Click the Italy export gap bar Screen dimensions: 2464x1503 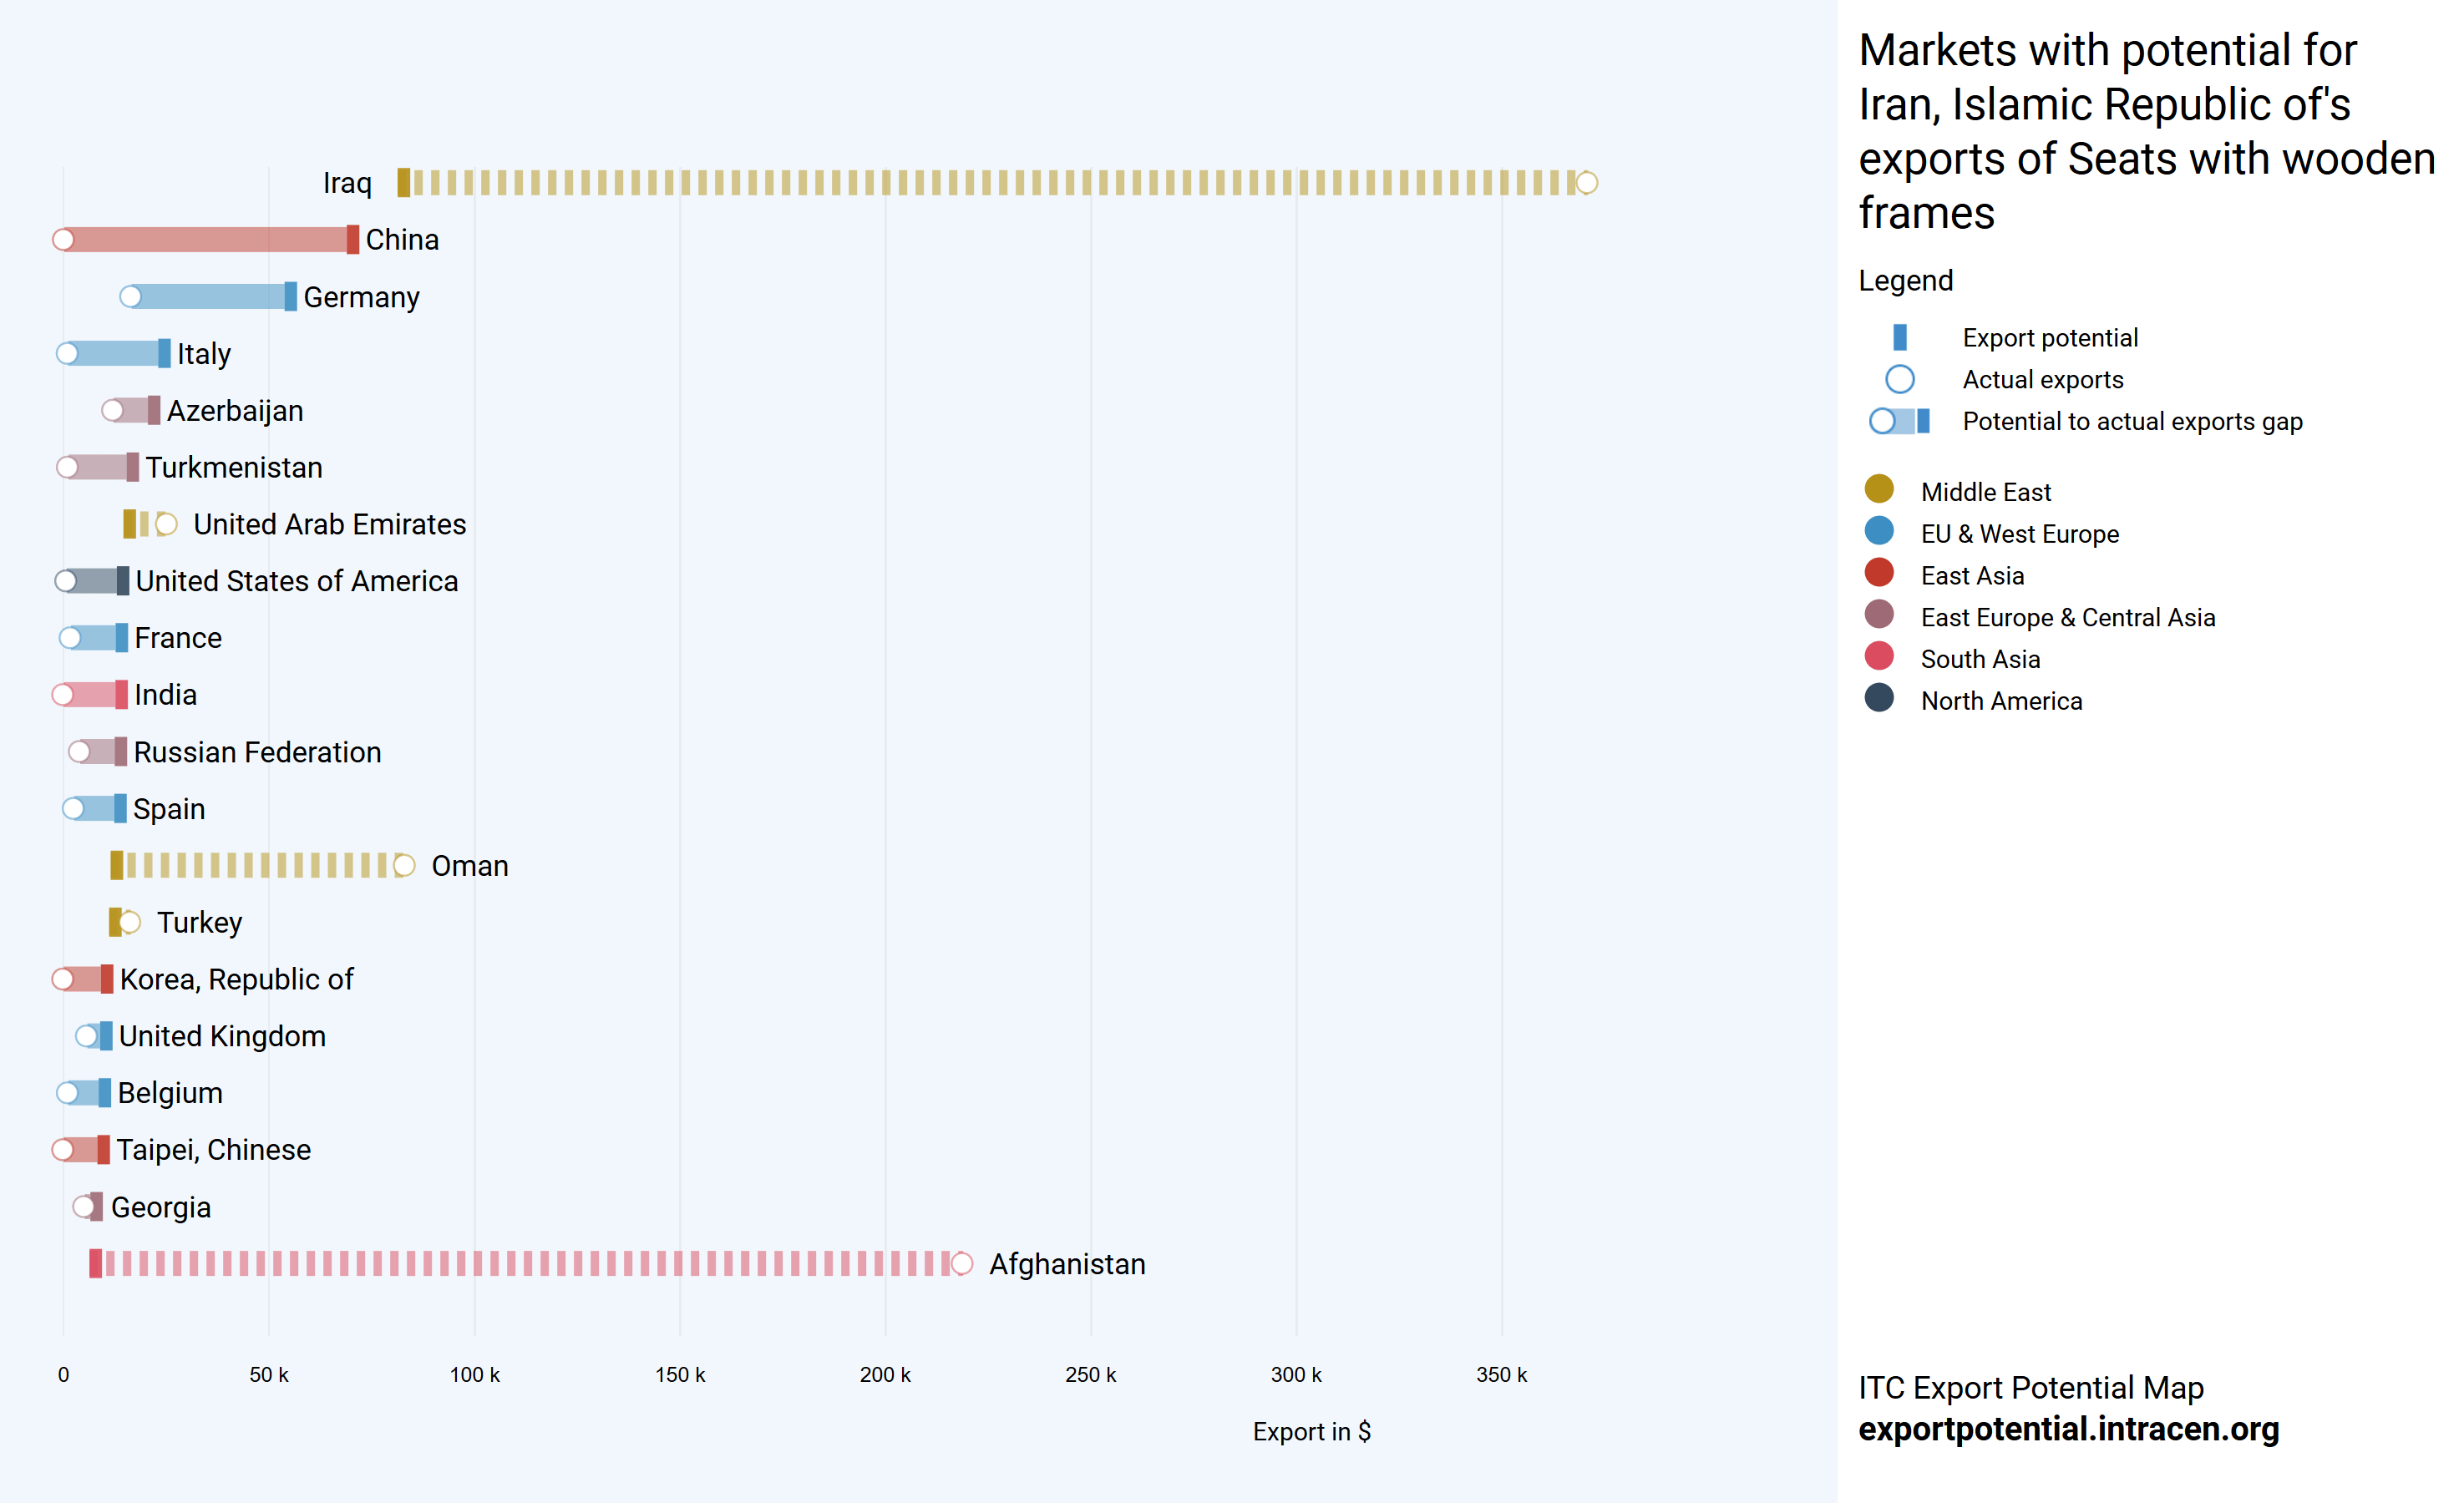tap(115, 354)
